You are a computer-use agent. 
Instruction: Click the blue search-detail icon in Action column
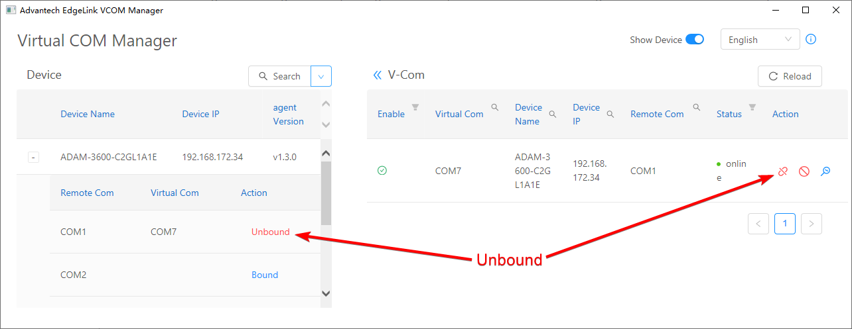click(x=825, y=171)
